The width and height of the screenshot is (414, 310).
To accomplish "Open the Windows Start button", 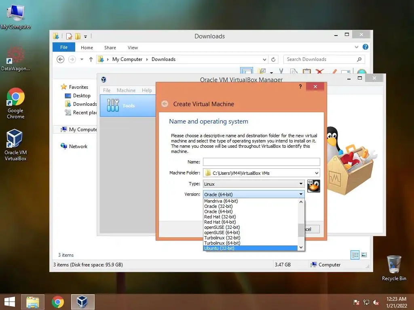I will (x=10, y=302).
